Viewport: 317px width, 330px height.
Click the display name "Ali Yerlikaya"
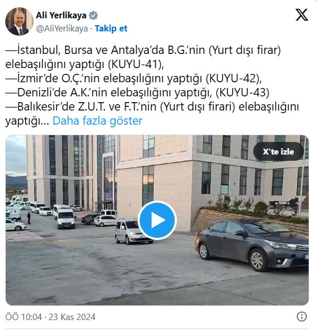coord(61,15)
